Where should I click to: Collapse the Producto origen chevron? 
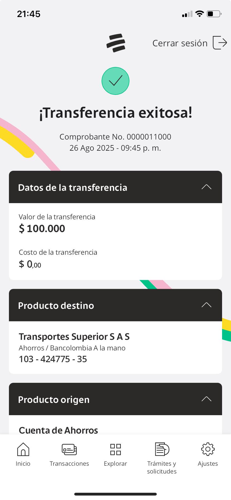(x=206, y=399)
